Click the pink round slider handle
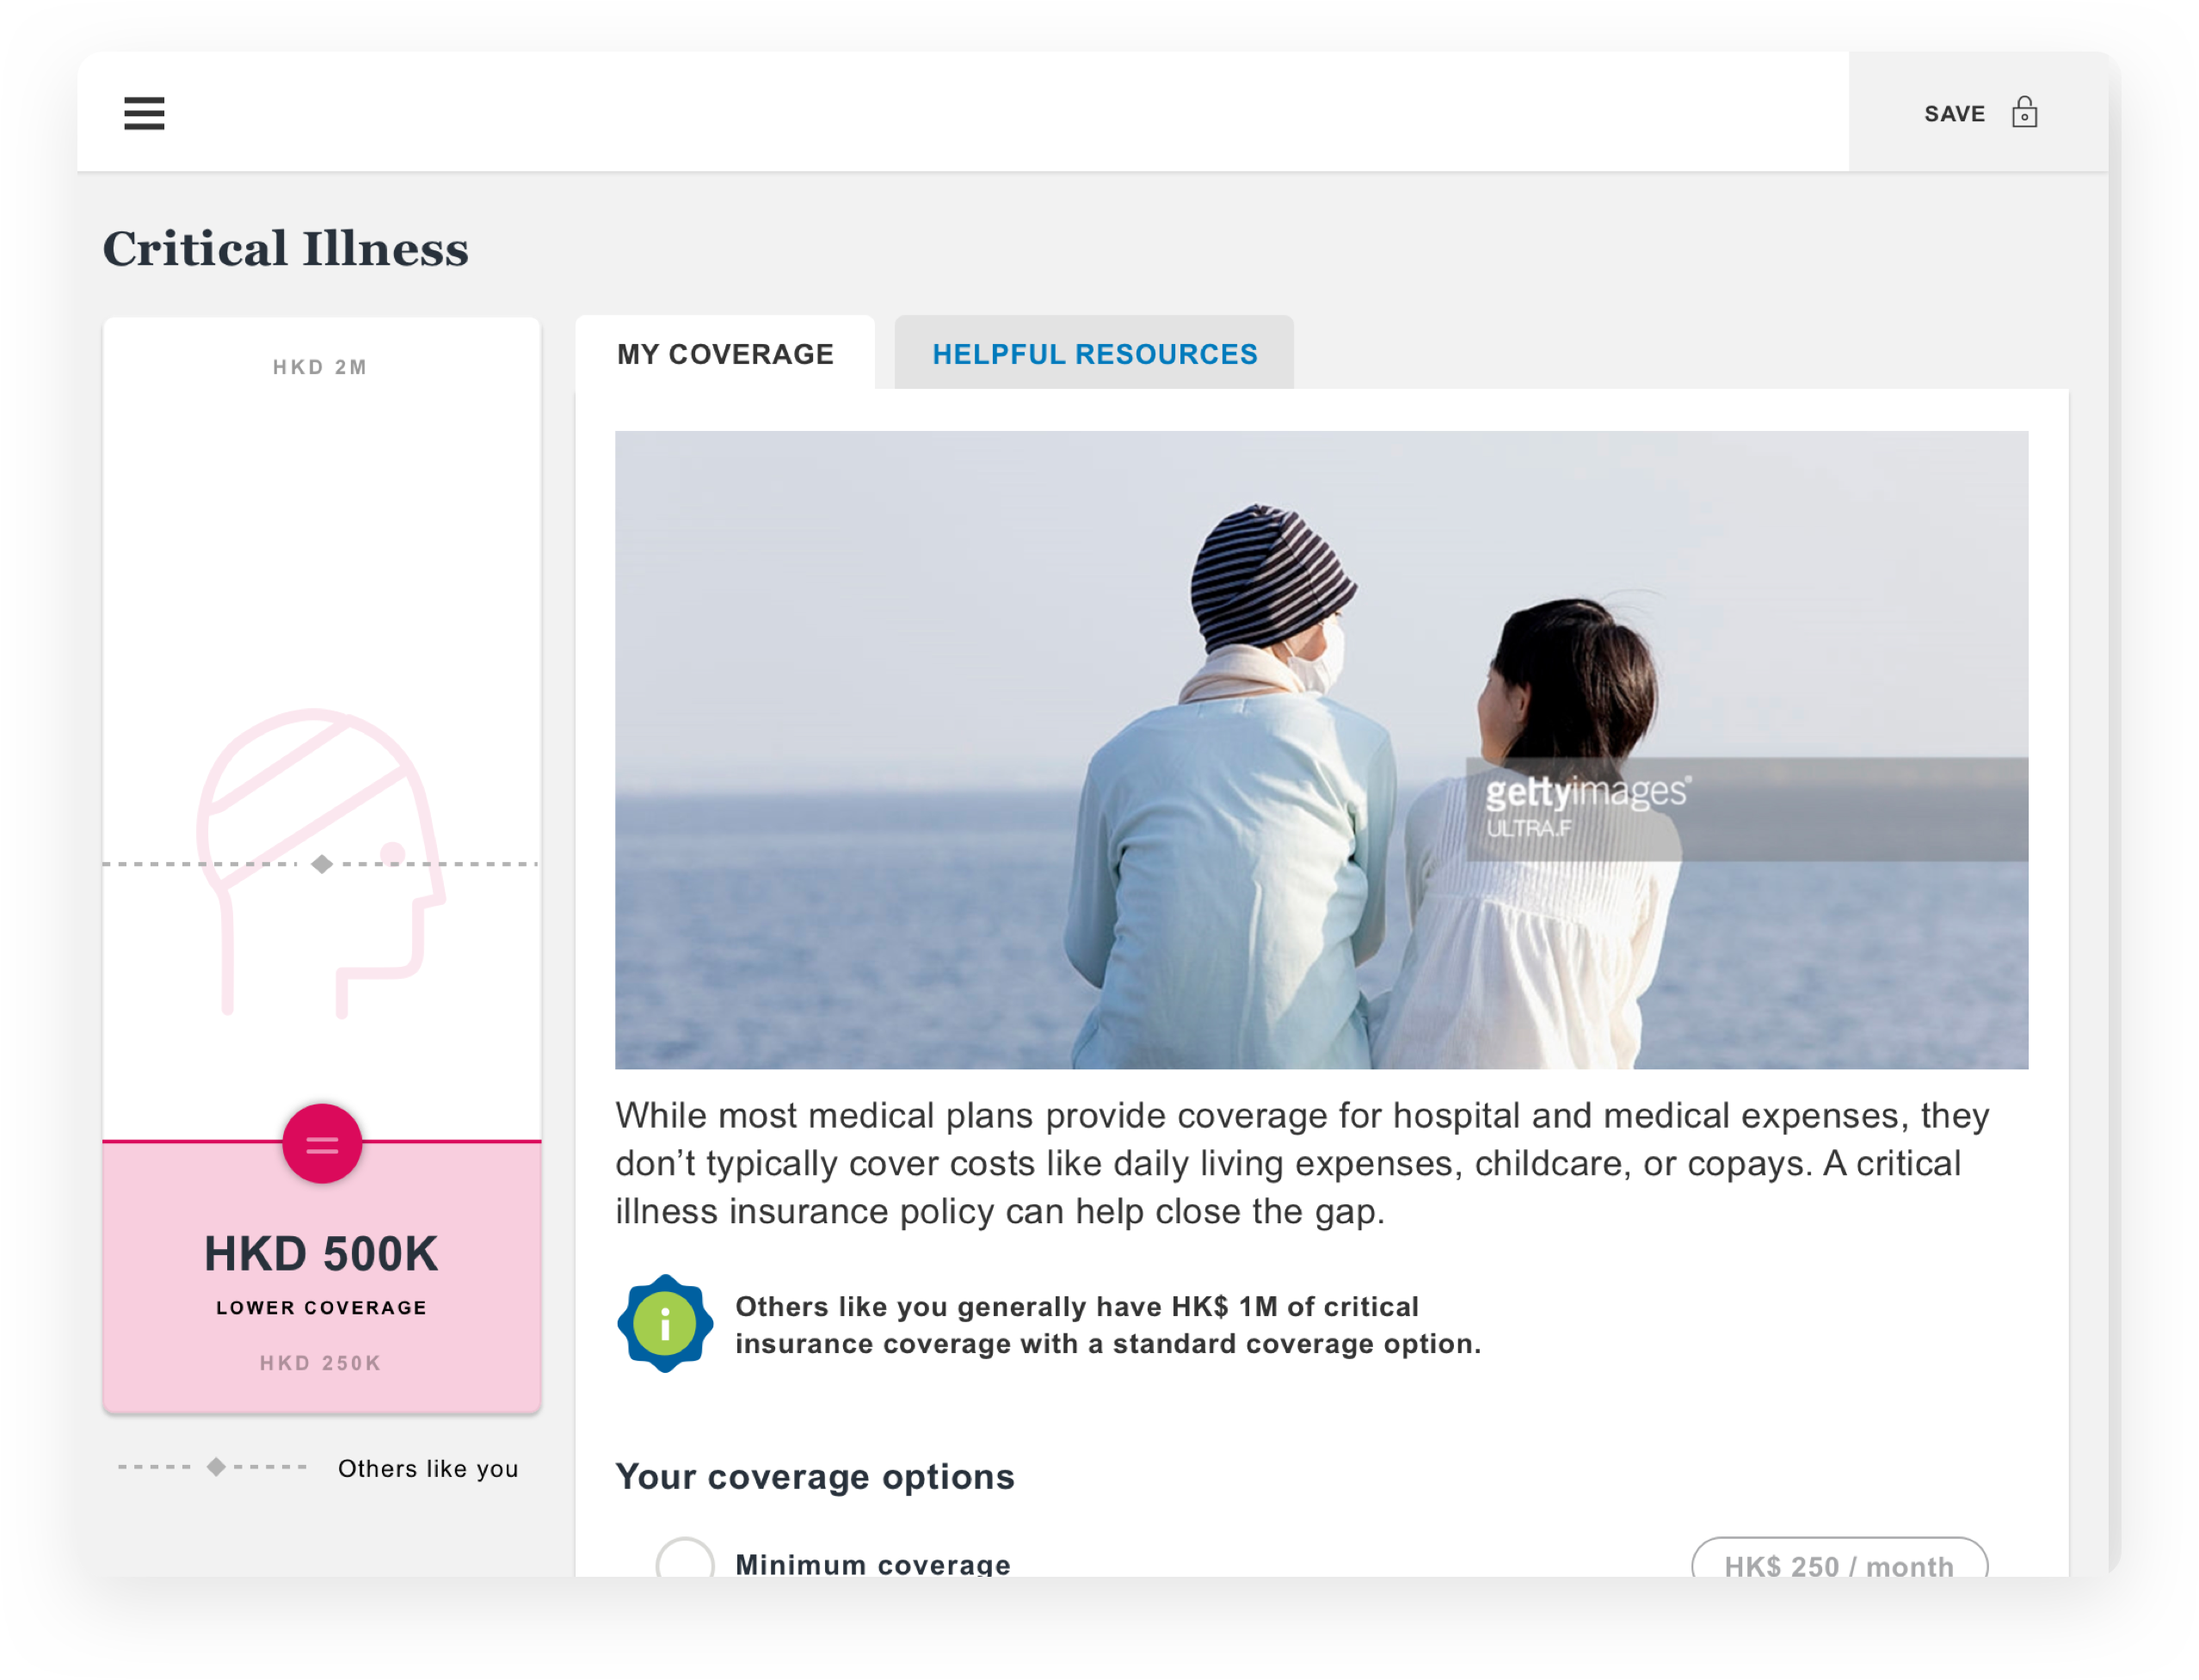 click(x=322, y=1144)
